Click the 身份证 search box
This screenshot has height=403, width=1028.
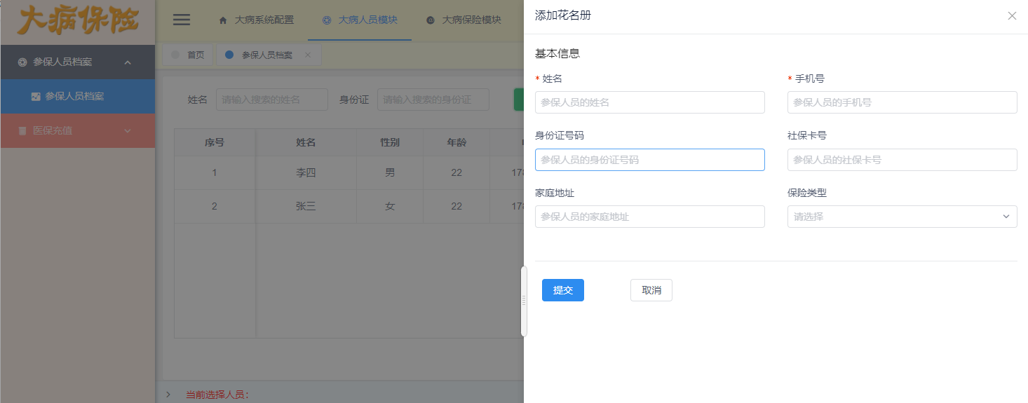[433, 100]
